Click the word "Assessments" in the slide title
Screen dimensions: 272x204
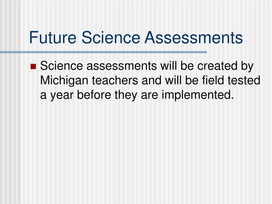click(194, 37)
